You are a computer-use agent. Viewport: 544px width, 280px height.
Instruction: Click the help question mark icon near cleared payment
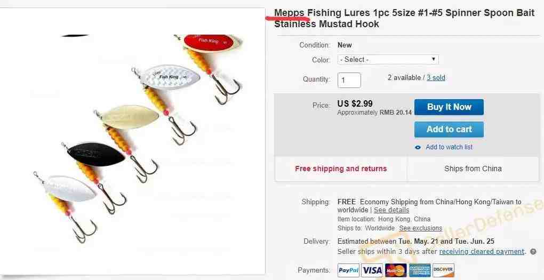point(533,252)
